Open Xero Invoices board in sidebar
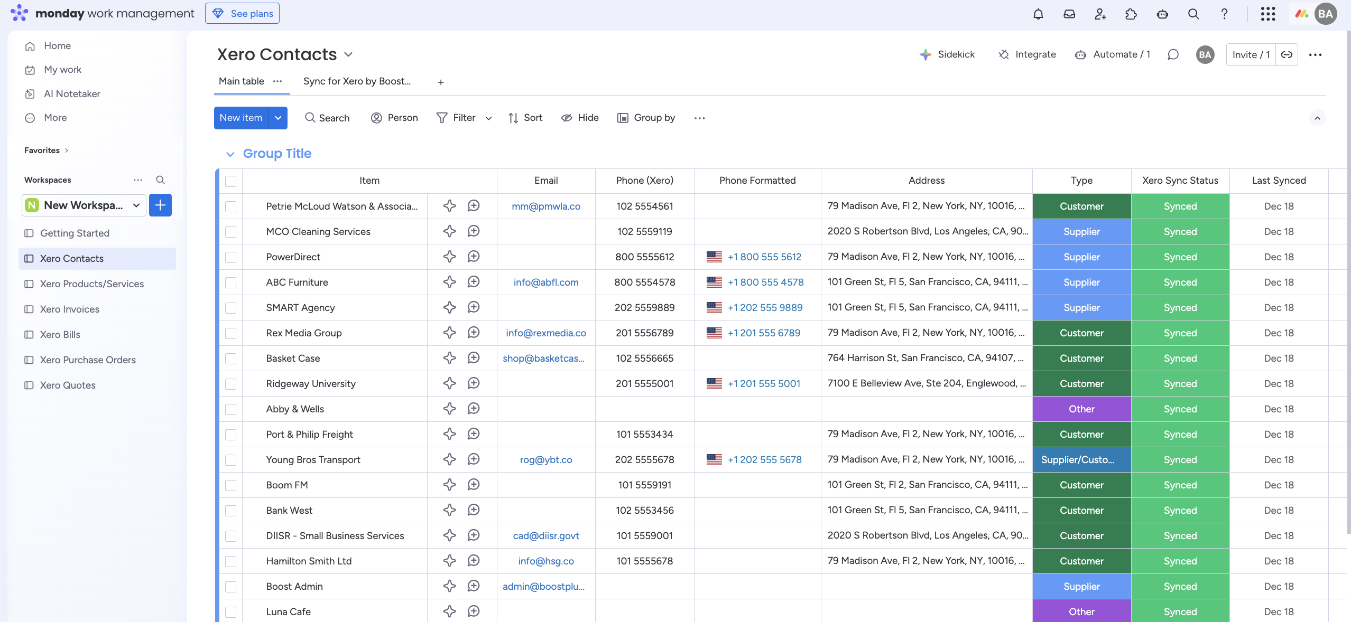Image resolution: width=1351 pixels, height=622 pixels. point(69,309)
